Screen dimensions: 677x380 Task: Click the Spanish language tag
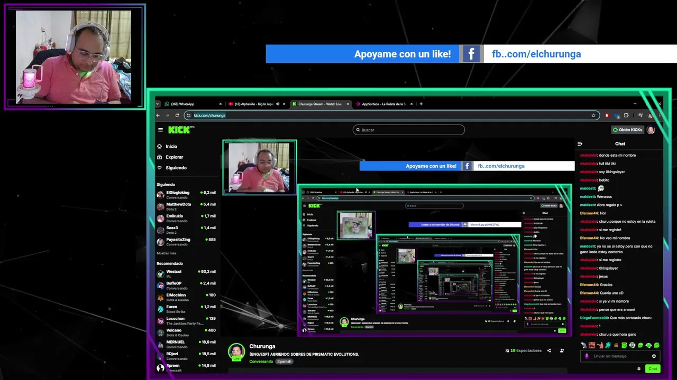pos(284,362)
